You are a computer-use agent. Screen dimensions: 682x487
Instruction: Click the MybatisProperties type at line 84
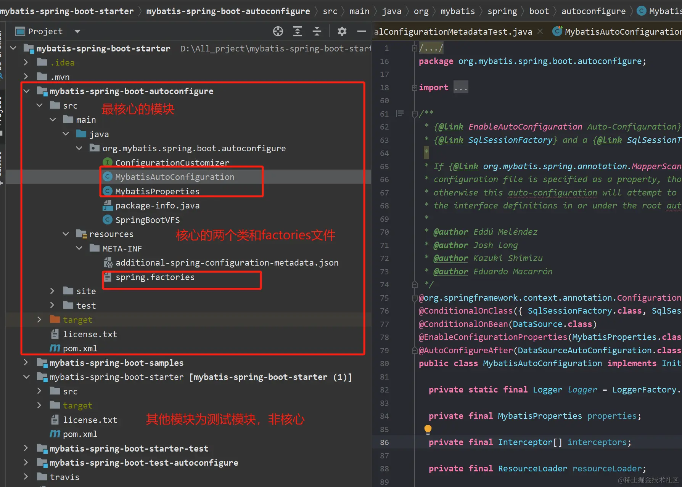click(540, 416)
